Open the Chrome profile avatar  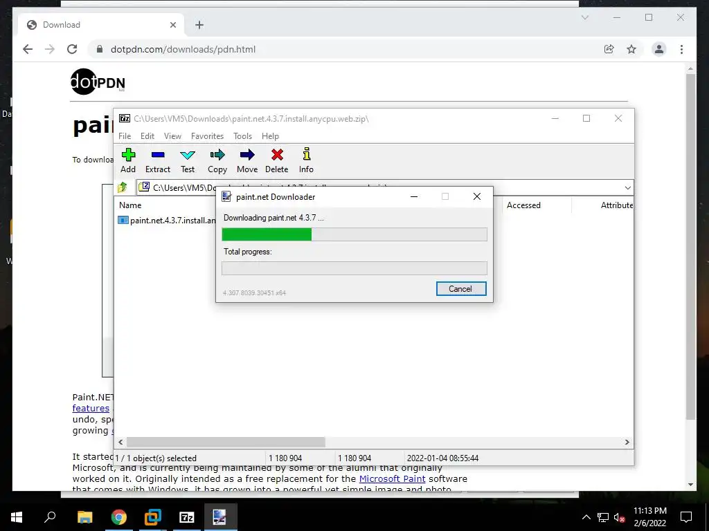pos(659,49)
